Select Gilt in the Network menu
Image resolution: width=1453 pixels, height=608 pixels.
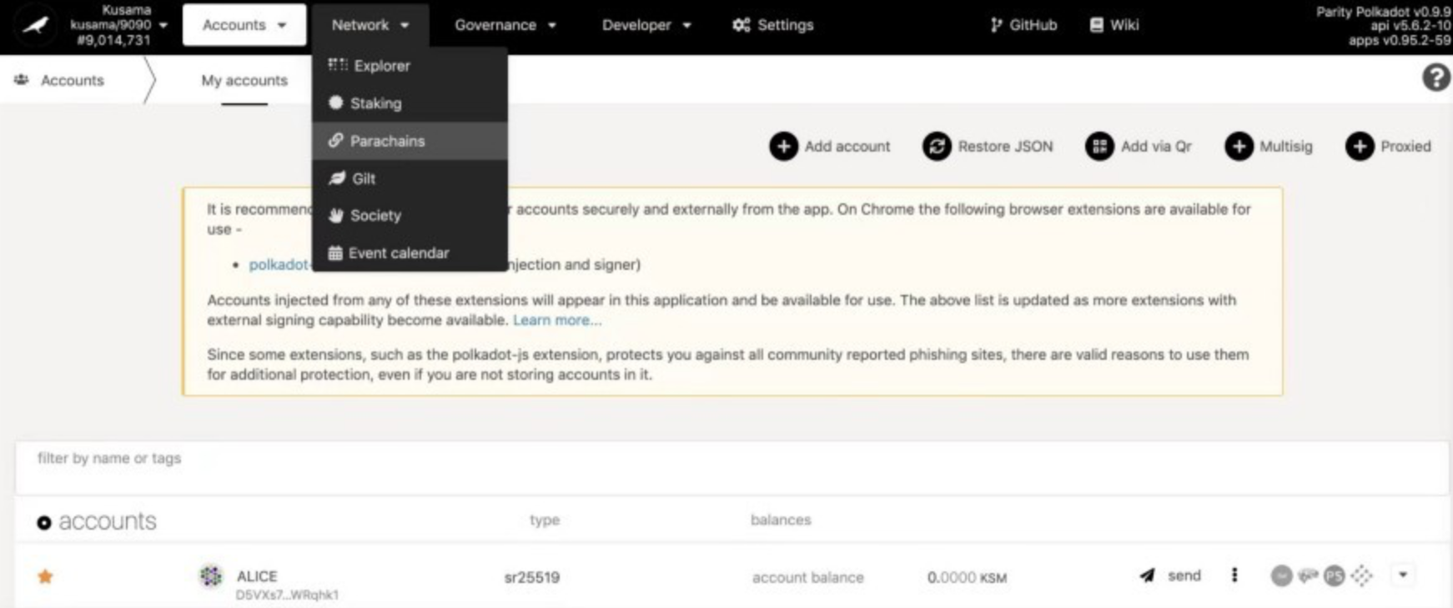410,178
